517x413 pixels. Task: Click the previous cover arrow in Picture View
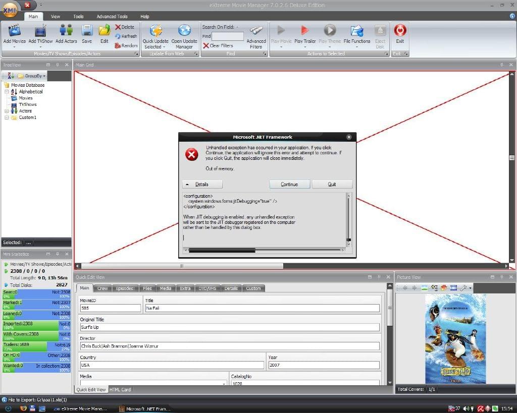tap(405, 288)
